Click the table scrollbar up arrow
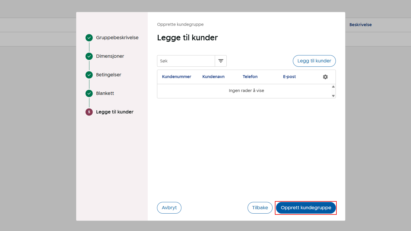 (333, 87)
